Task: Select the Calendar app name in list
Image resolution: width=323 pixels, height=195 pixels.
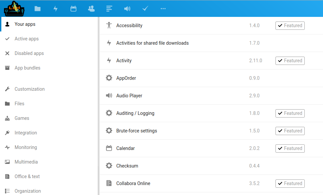Action: pos(126,148)
